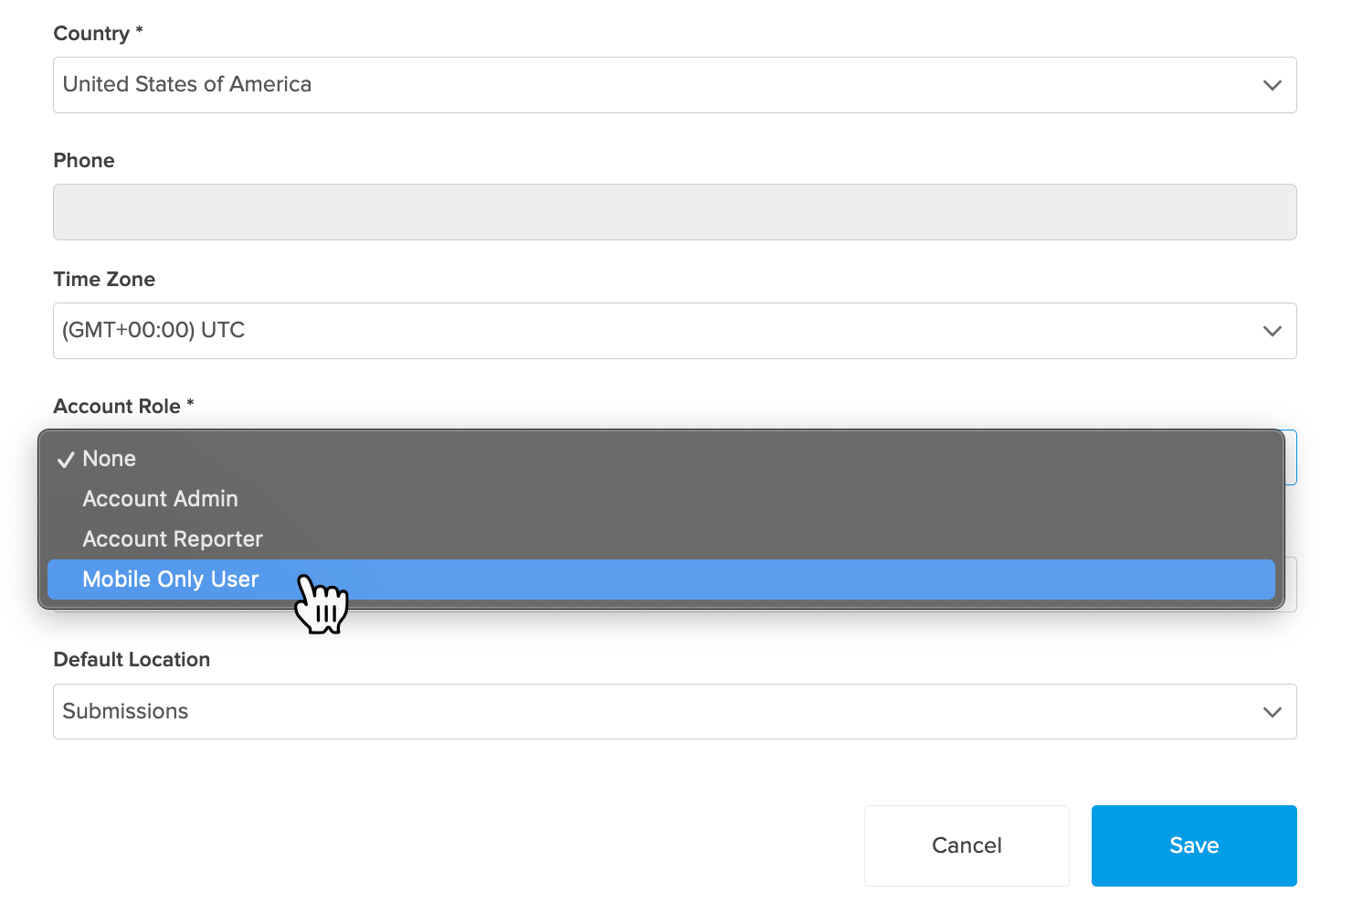
Task: Click the Country dropdown chevron icon
Action: [x=1272, y=85]
